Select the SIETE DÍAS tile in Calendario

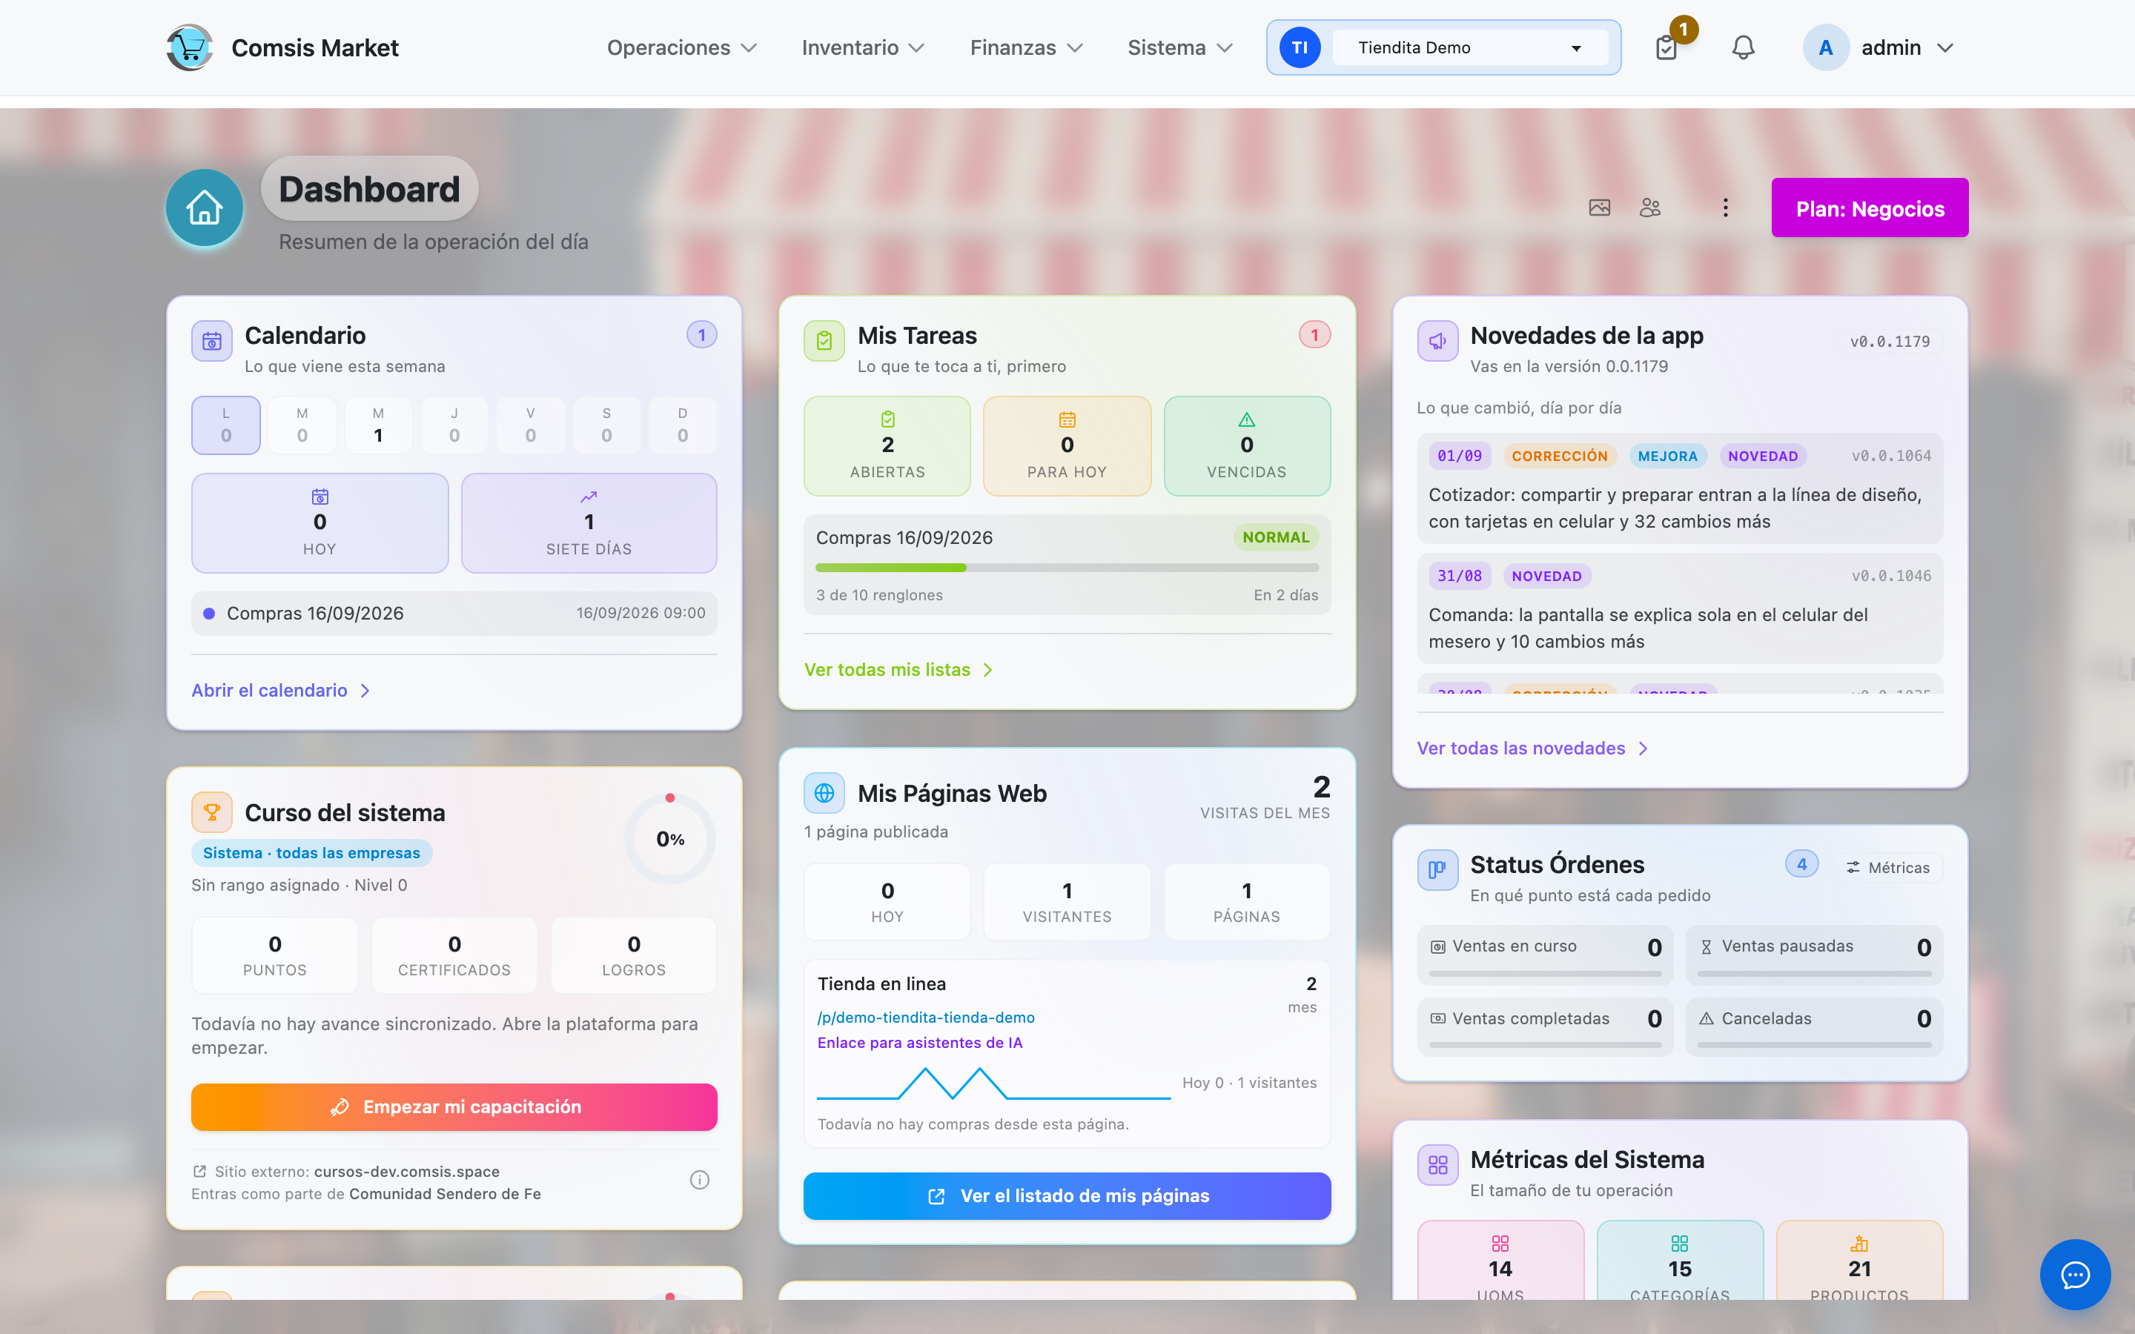589,523
